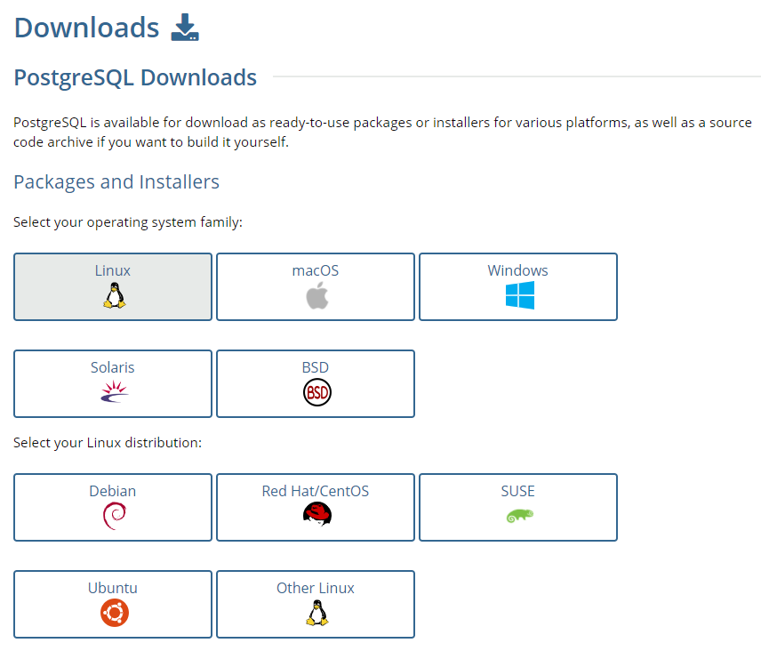Viewport: 761px width, 651px height.
Task: Pick the BSD label
Action: point(316,367)
